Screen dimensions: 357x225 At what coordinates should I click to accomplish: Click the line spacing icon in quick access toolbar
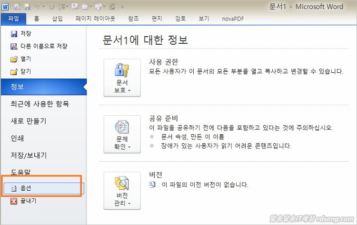(x=61, y=7)
